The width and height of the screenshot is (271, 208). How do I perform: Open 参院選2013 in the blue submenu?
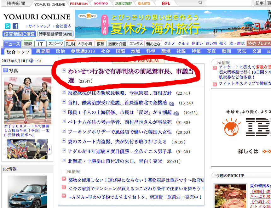point(83,51)
